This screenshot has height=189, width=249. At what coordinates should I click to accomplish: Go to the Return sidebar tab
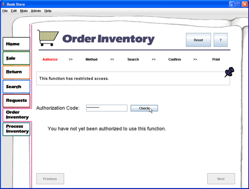[x=16, y=72]
